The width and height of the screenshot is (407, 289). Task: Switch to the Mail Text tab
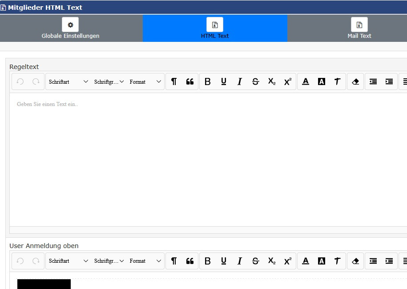pos(359,28)
